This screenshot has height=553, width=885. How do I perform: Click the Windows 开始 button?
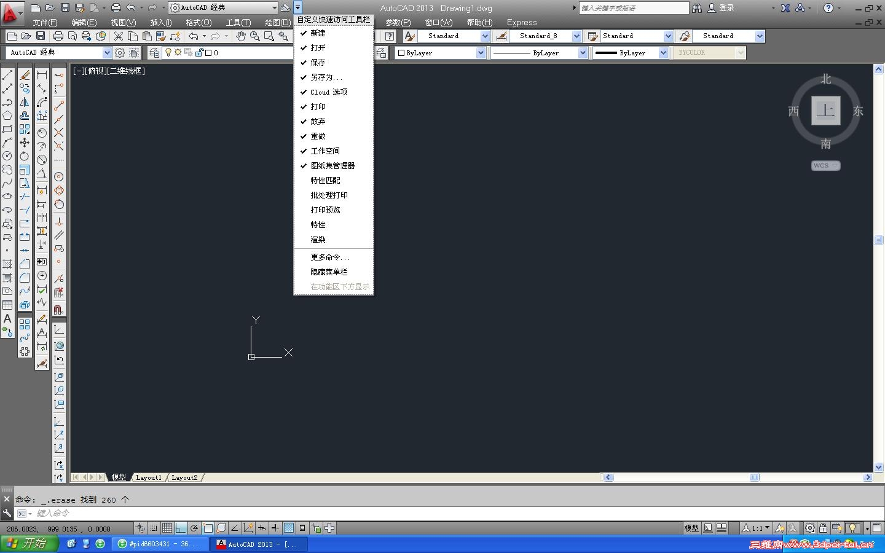[x=29, y=543]
